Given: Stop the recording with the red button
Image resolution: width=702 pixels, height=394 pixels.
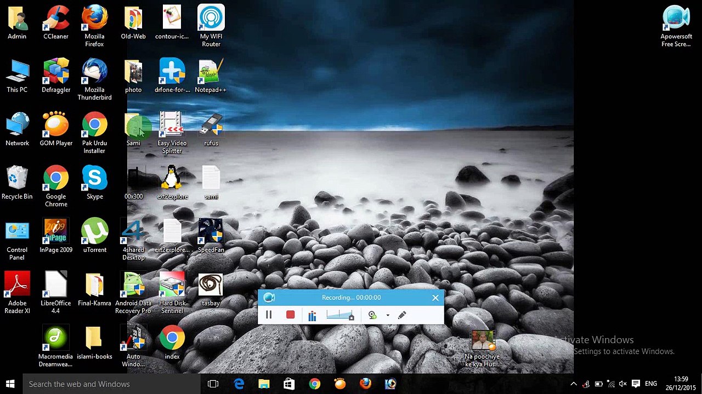Looking at the screenshot, I should (290, 315).
